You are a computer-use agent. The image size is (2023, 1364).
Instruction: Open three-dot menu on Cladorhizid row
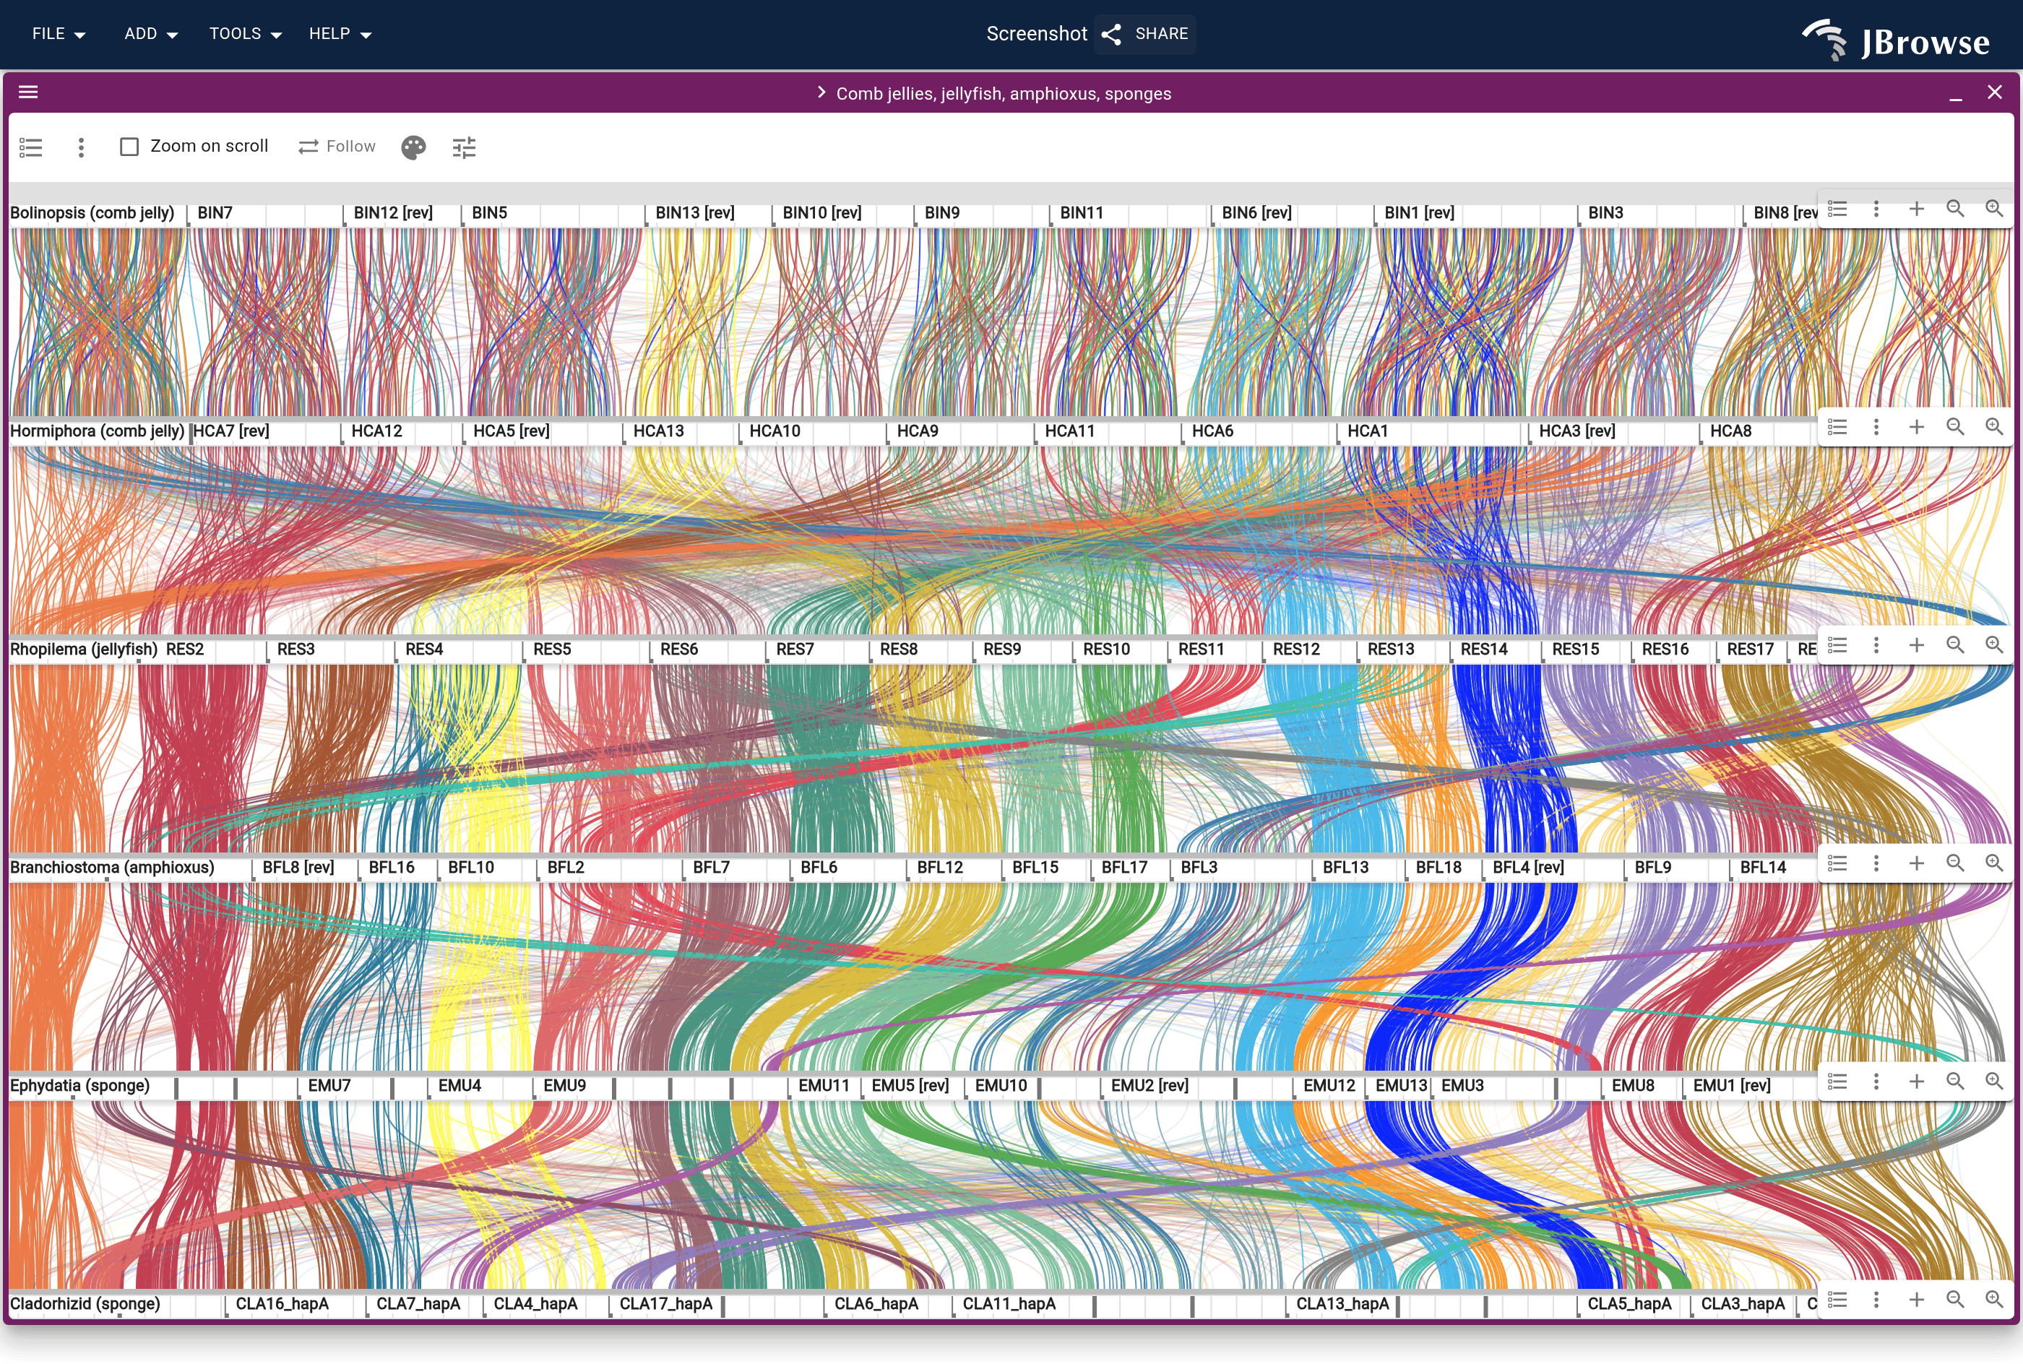tap(1876, 1300)
